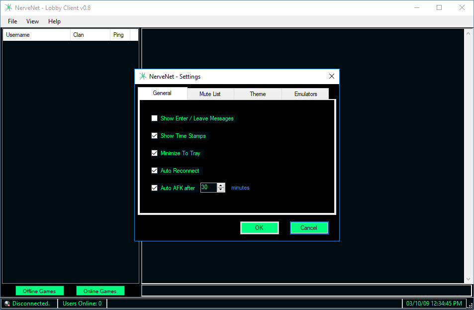474x310 pixels.
Task: Uncheck Show Time Stamps option
Action: [155, 136]
